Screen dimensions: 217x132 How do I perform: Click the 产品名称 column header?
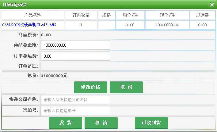point(33,15)
